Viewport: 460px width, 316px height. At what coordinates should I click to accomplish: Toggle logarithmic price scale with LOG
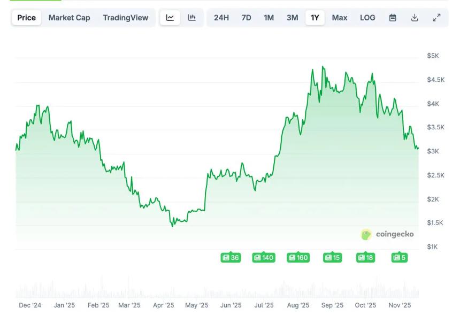click(x=367, y=18)
